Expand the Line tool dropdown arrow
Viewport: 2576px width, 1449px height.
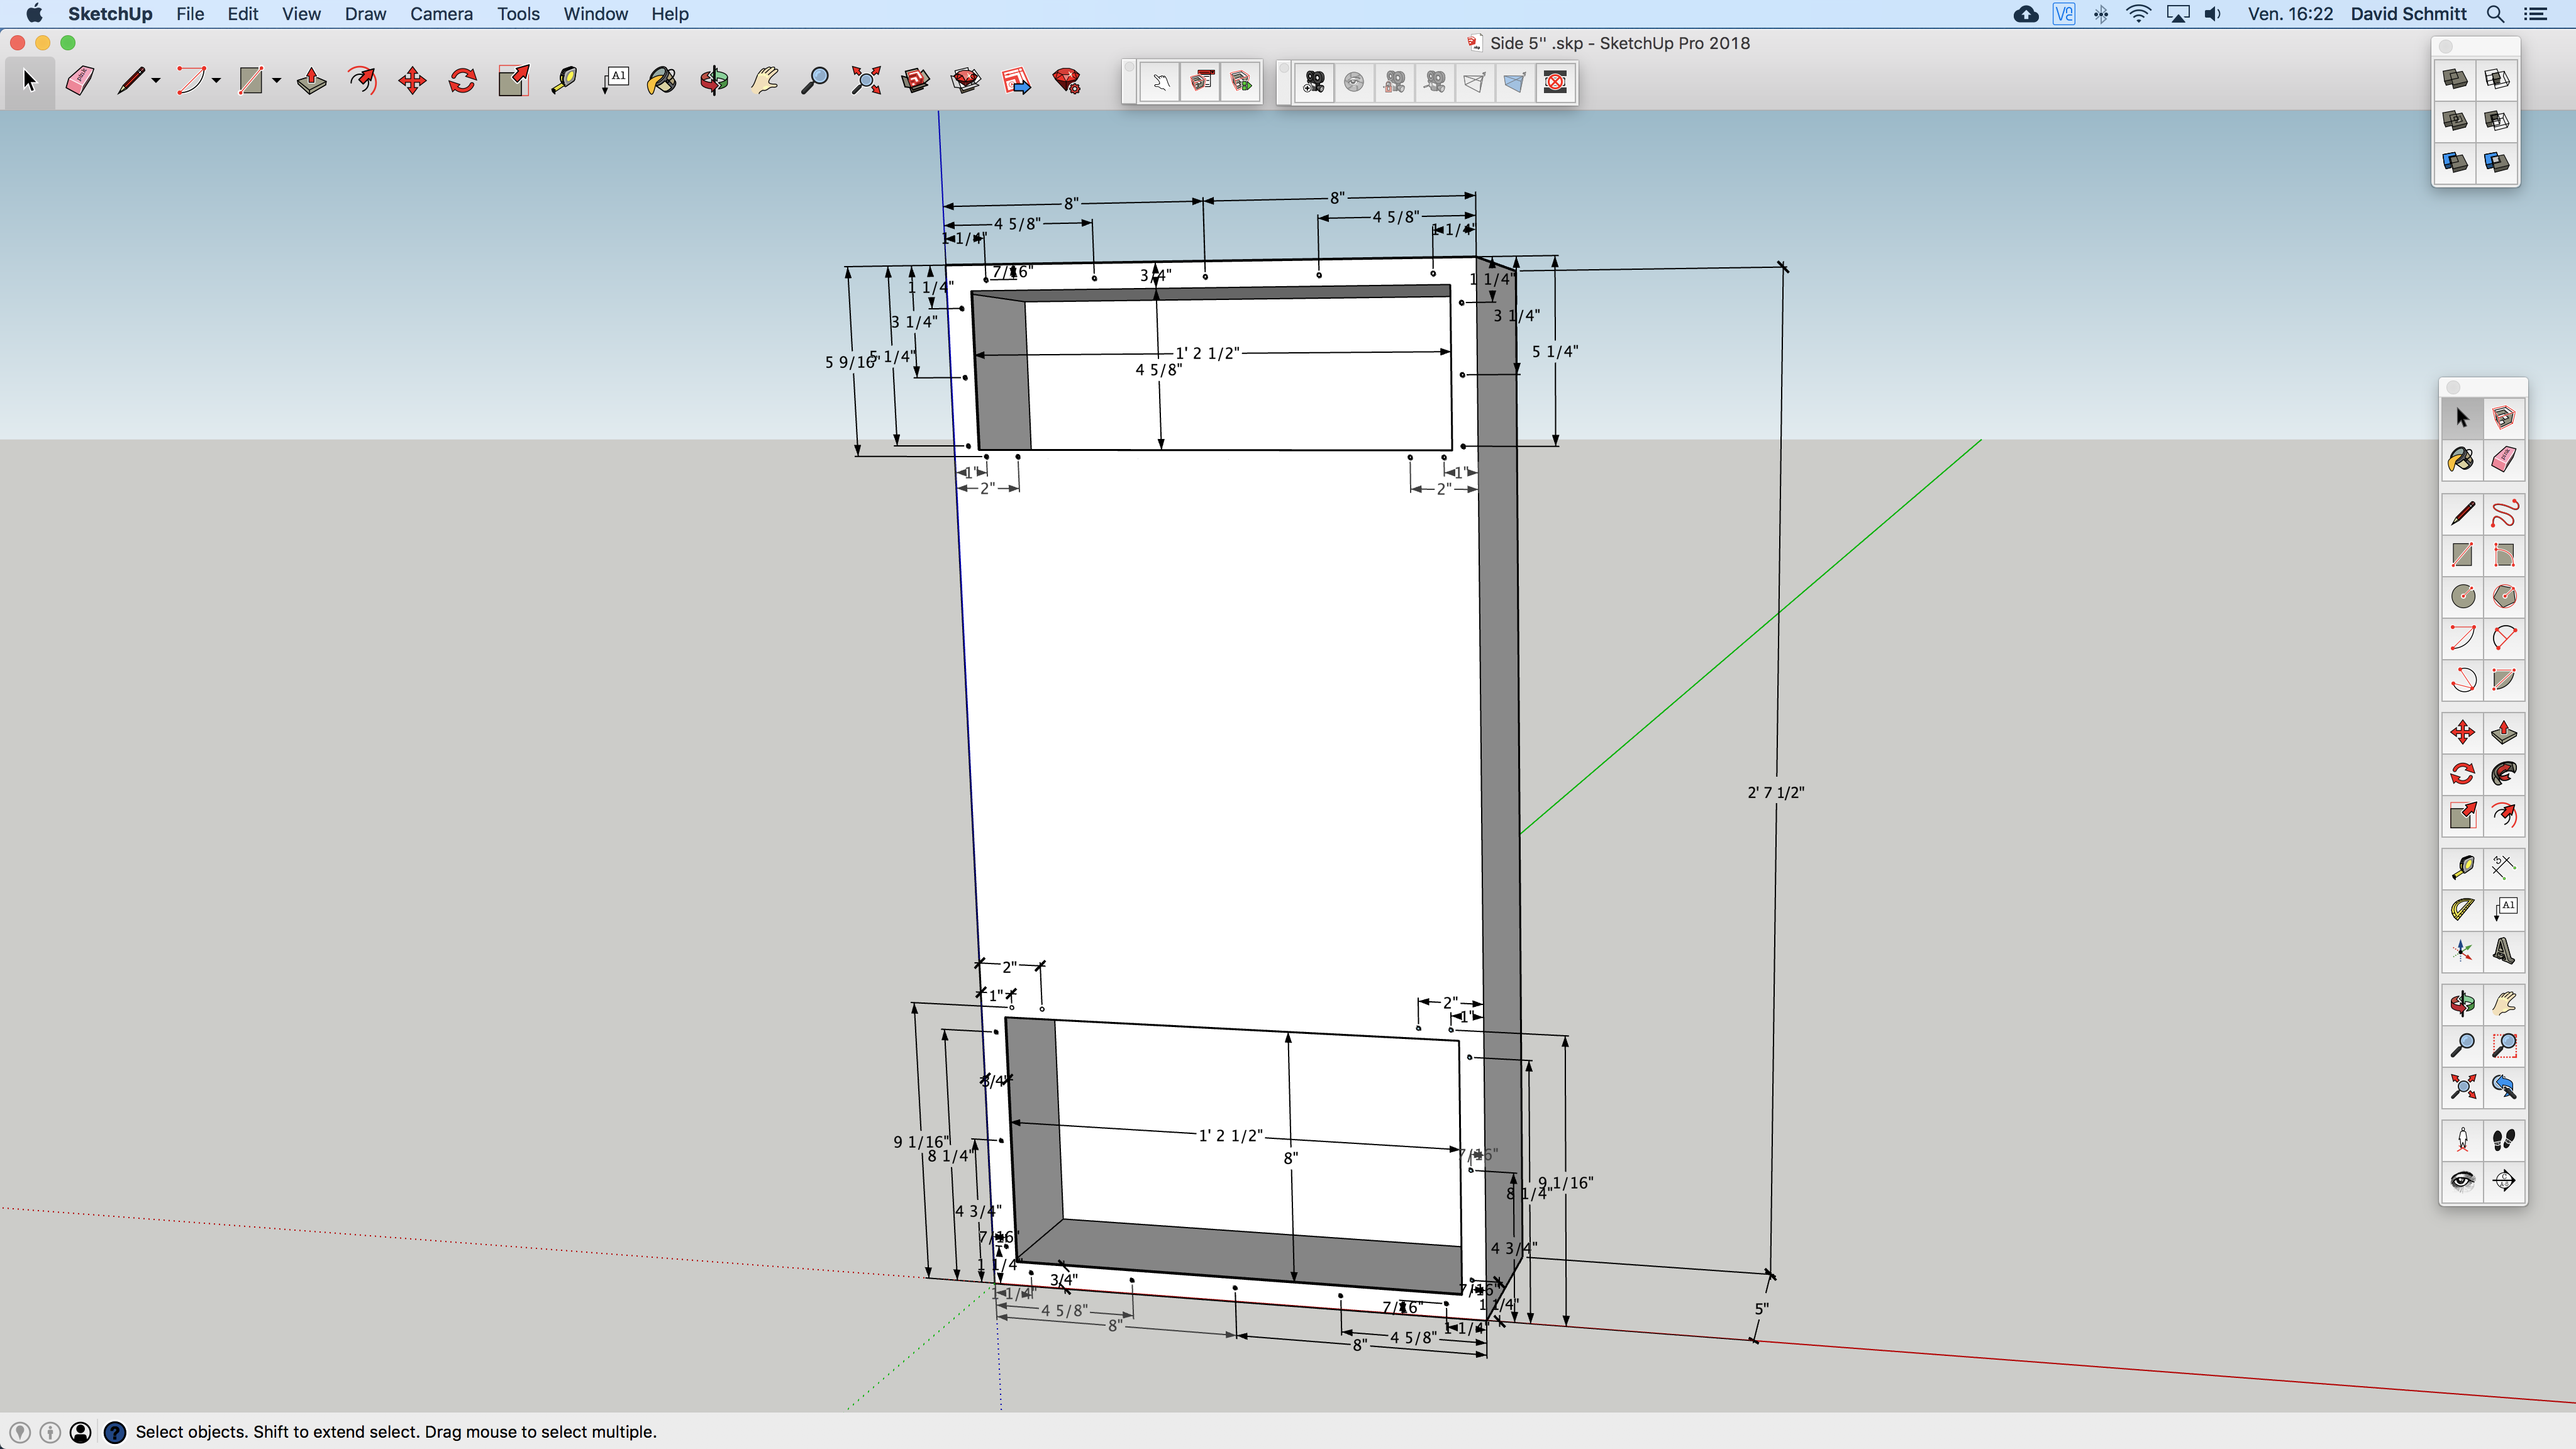pos(156,81)
